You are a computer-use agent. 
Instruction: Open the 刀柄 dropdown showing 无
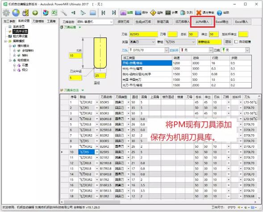[x=235, y=50]
